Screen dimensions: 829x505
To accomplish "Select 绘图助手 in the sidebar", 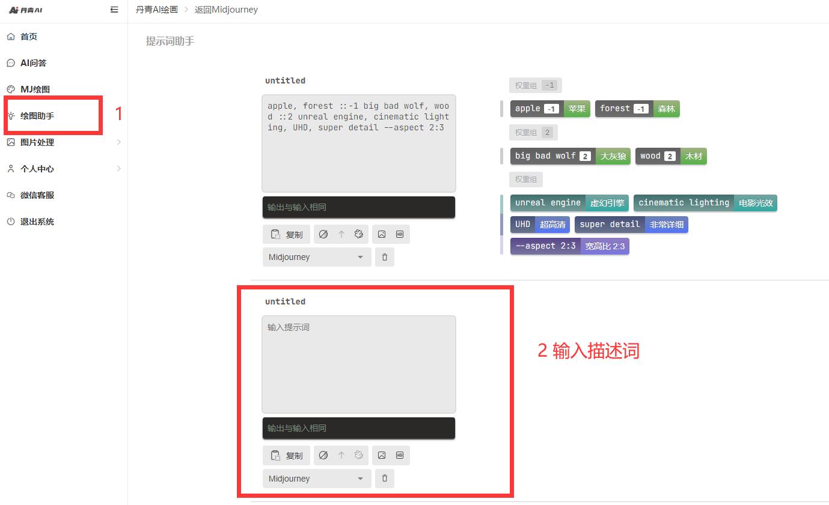I will point(37,116).
